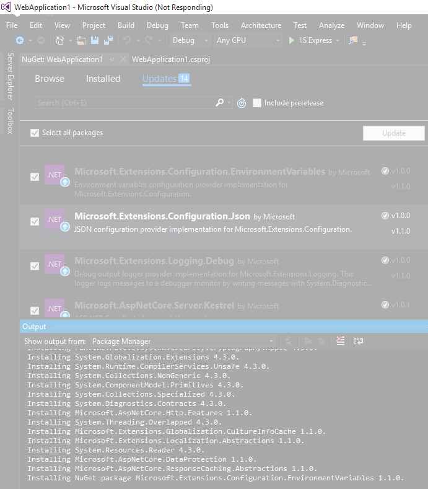Toggle Select all packages checkbox

click(35, 133)
